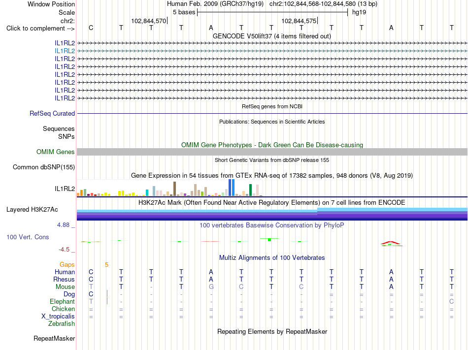Click the RefSeq Curated track label
Screen dimensions: 468x350
52,113
